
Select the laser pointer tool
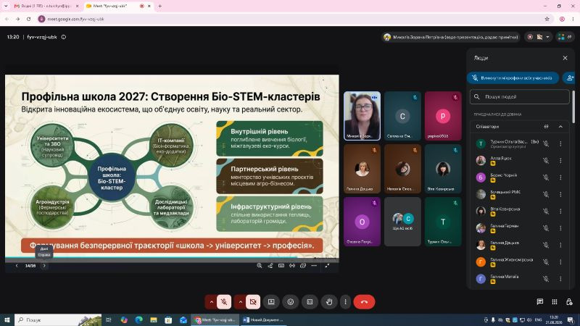coord(270,265)
